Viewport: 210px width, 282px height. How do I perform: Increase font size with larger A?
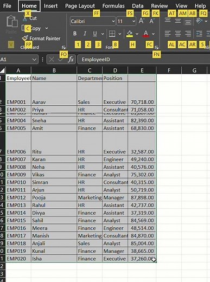tap(141, 21)
